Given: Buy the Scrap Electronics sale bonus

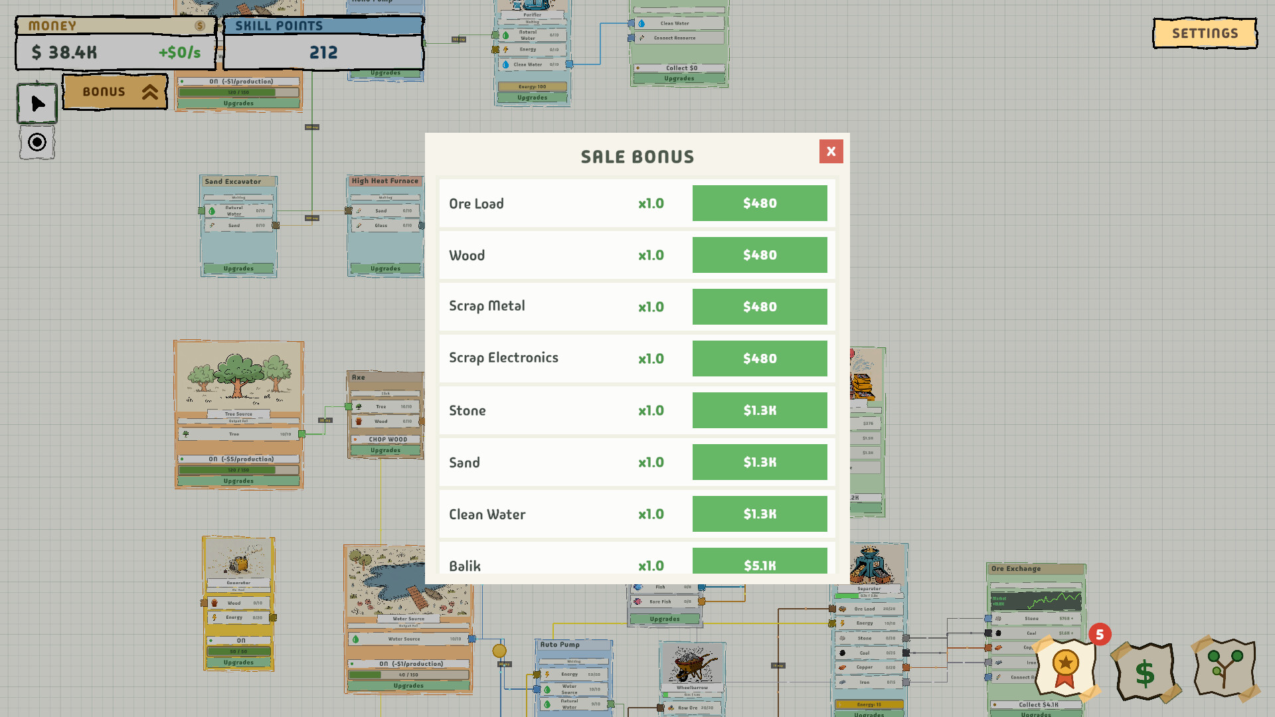Looking at the screenshot, I should point(760,358).
